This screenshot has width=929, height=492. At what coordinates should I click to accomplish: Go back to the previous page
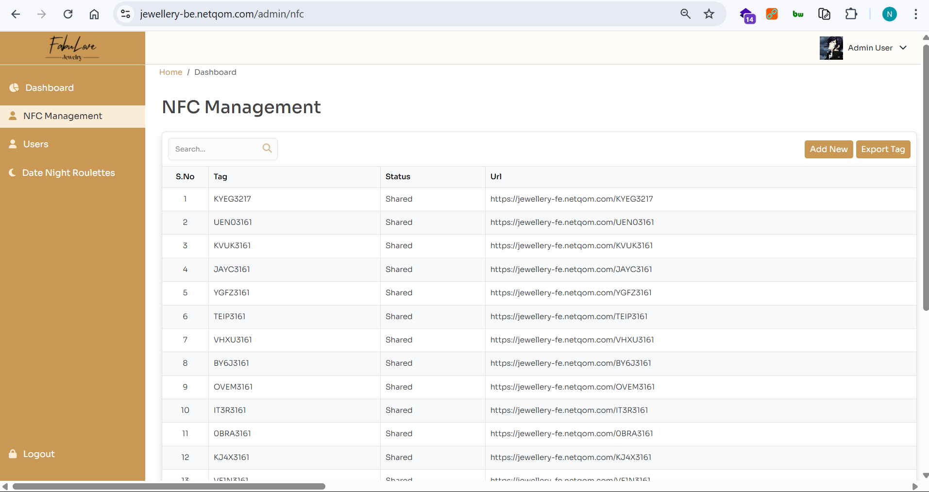16,14
